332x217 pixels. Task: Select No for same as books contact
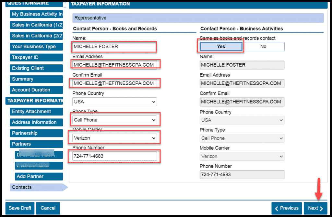[263, 47]
